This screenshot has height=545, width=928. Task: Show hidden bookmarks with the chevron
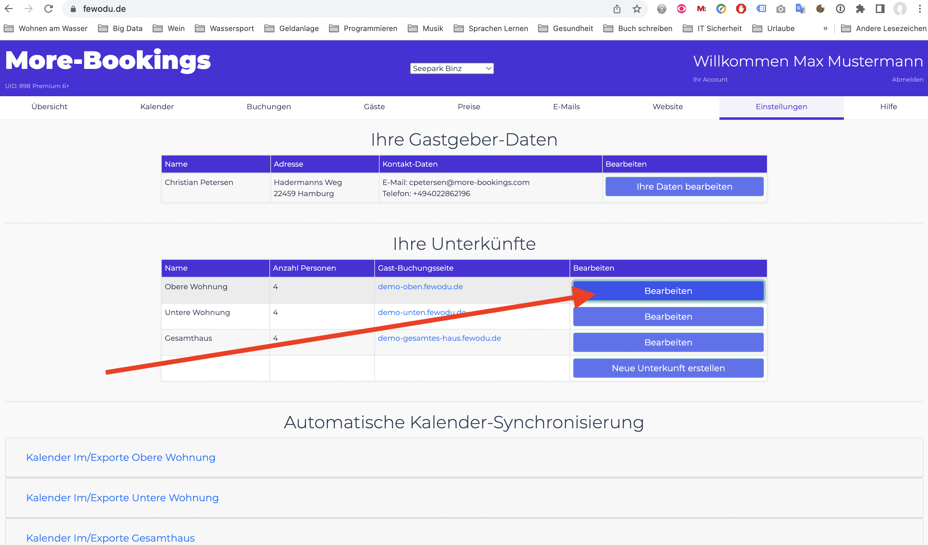825,28
